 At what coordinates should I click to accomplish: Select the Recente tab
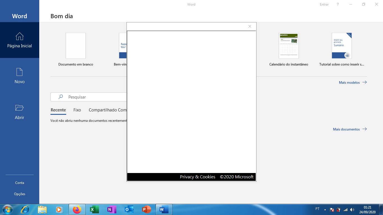[x=58, y=110]
